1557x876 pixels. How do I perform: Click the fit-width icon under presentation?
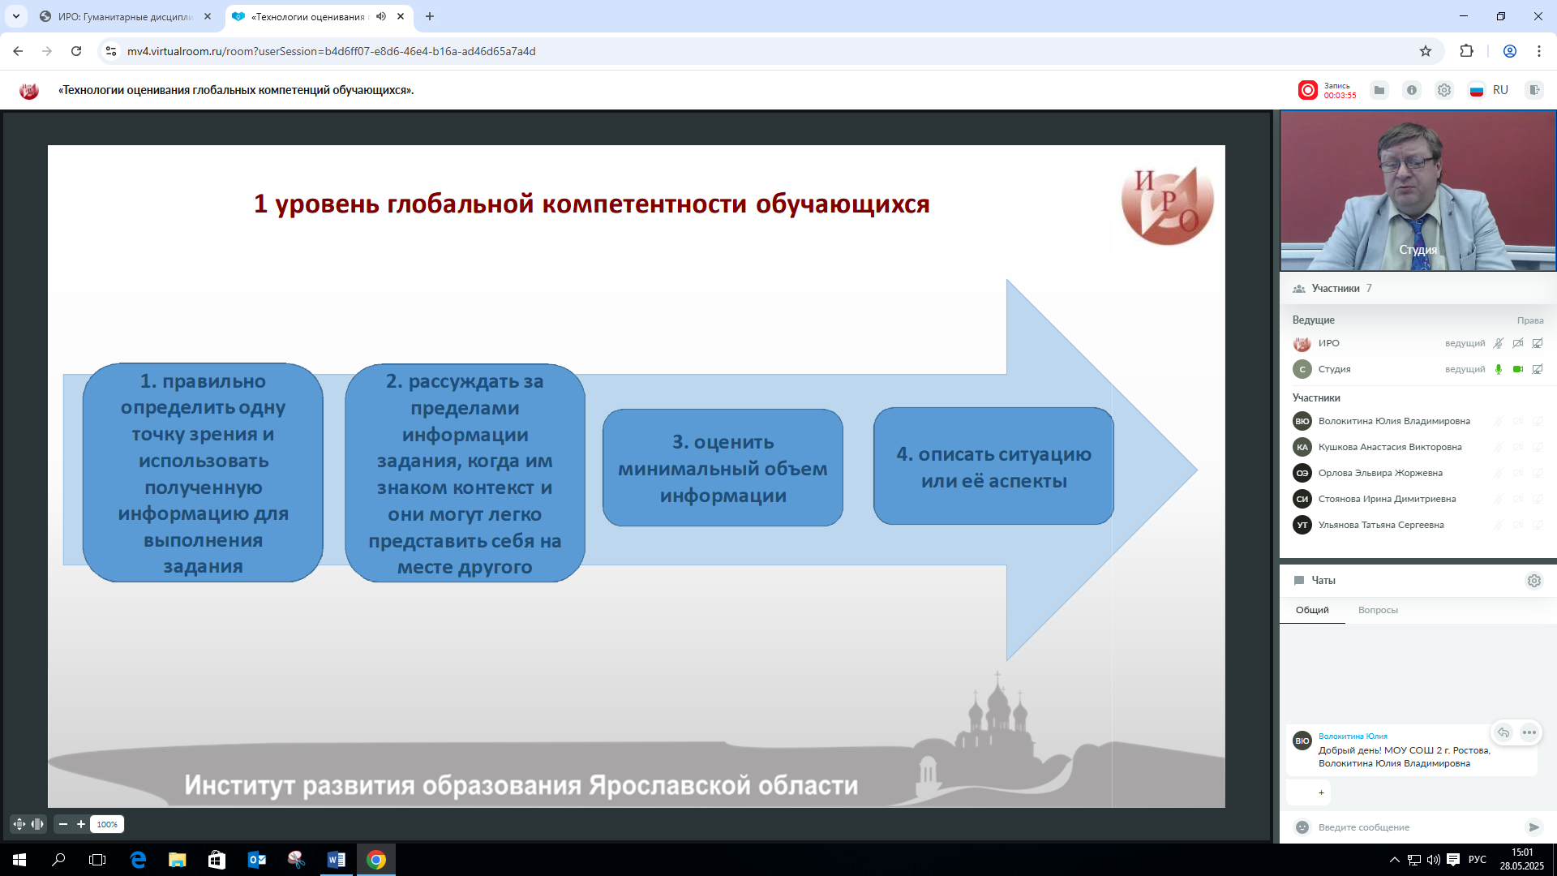(x=37, y=824)
